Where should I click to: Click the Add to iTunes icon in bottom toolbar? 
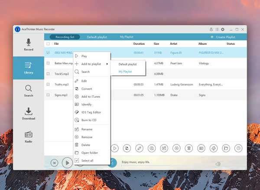coord(152,148)
